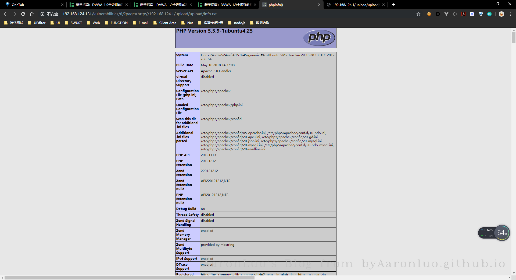
Task: Bookmark this page with the star icon
Action: point(418,14)
